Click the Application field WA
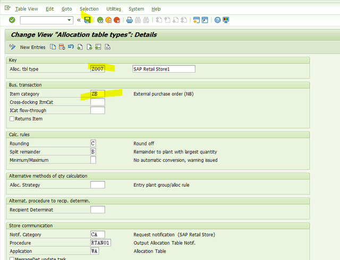 [x=95, y=251]
